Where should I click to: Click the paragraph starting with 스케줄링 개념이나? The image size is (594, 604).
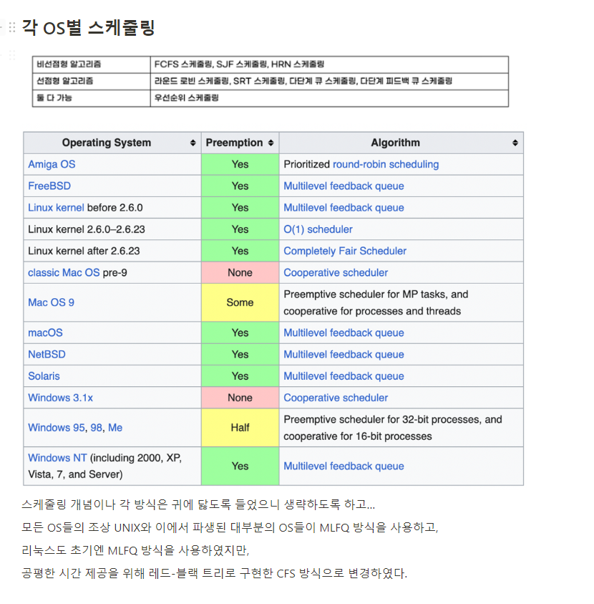pos(198,504)
